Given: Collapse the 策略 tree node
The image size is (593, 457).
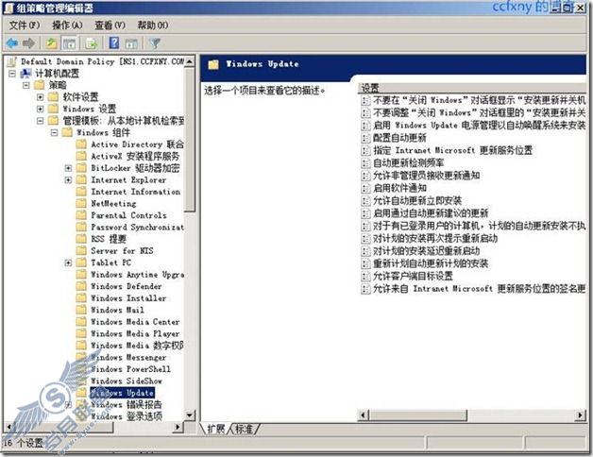Looking at the screenshot, I should [26, 85].
